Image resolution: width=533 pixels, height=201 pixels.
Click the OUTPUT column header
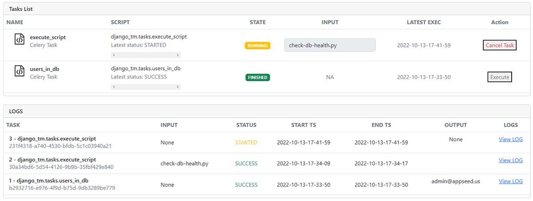tap(456, 125)
